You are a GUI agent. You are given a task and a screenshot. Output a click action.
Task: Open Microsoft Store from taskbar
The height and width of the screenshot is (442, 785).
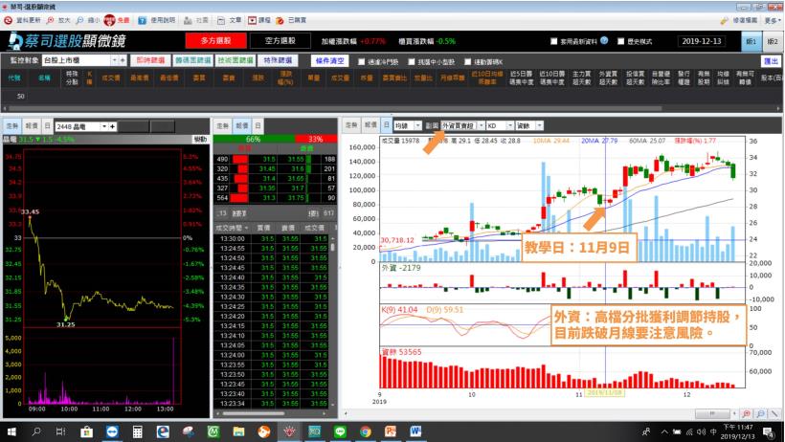(x=86, y=431)
